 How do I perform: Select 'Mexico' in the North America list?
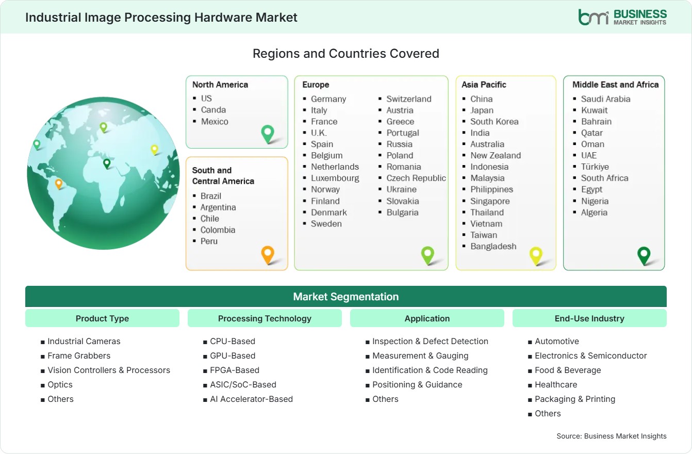pos(215,121)
